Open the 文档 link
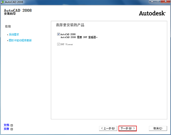 (x=6, y=125)
